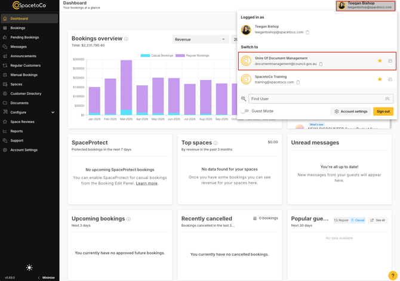Open the help question mark bubble
400x281 pixels.
pos(393,276)
